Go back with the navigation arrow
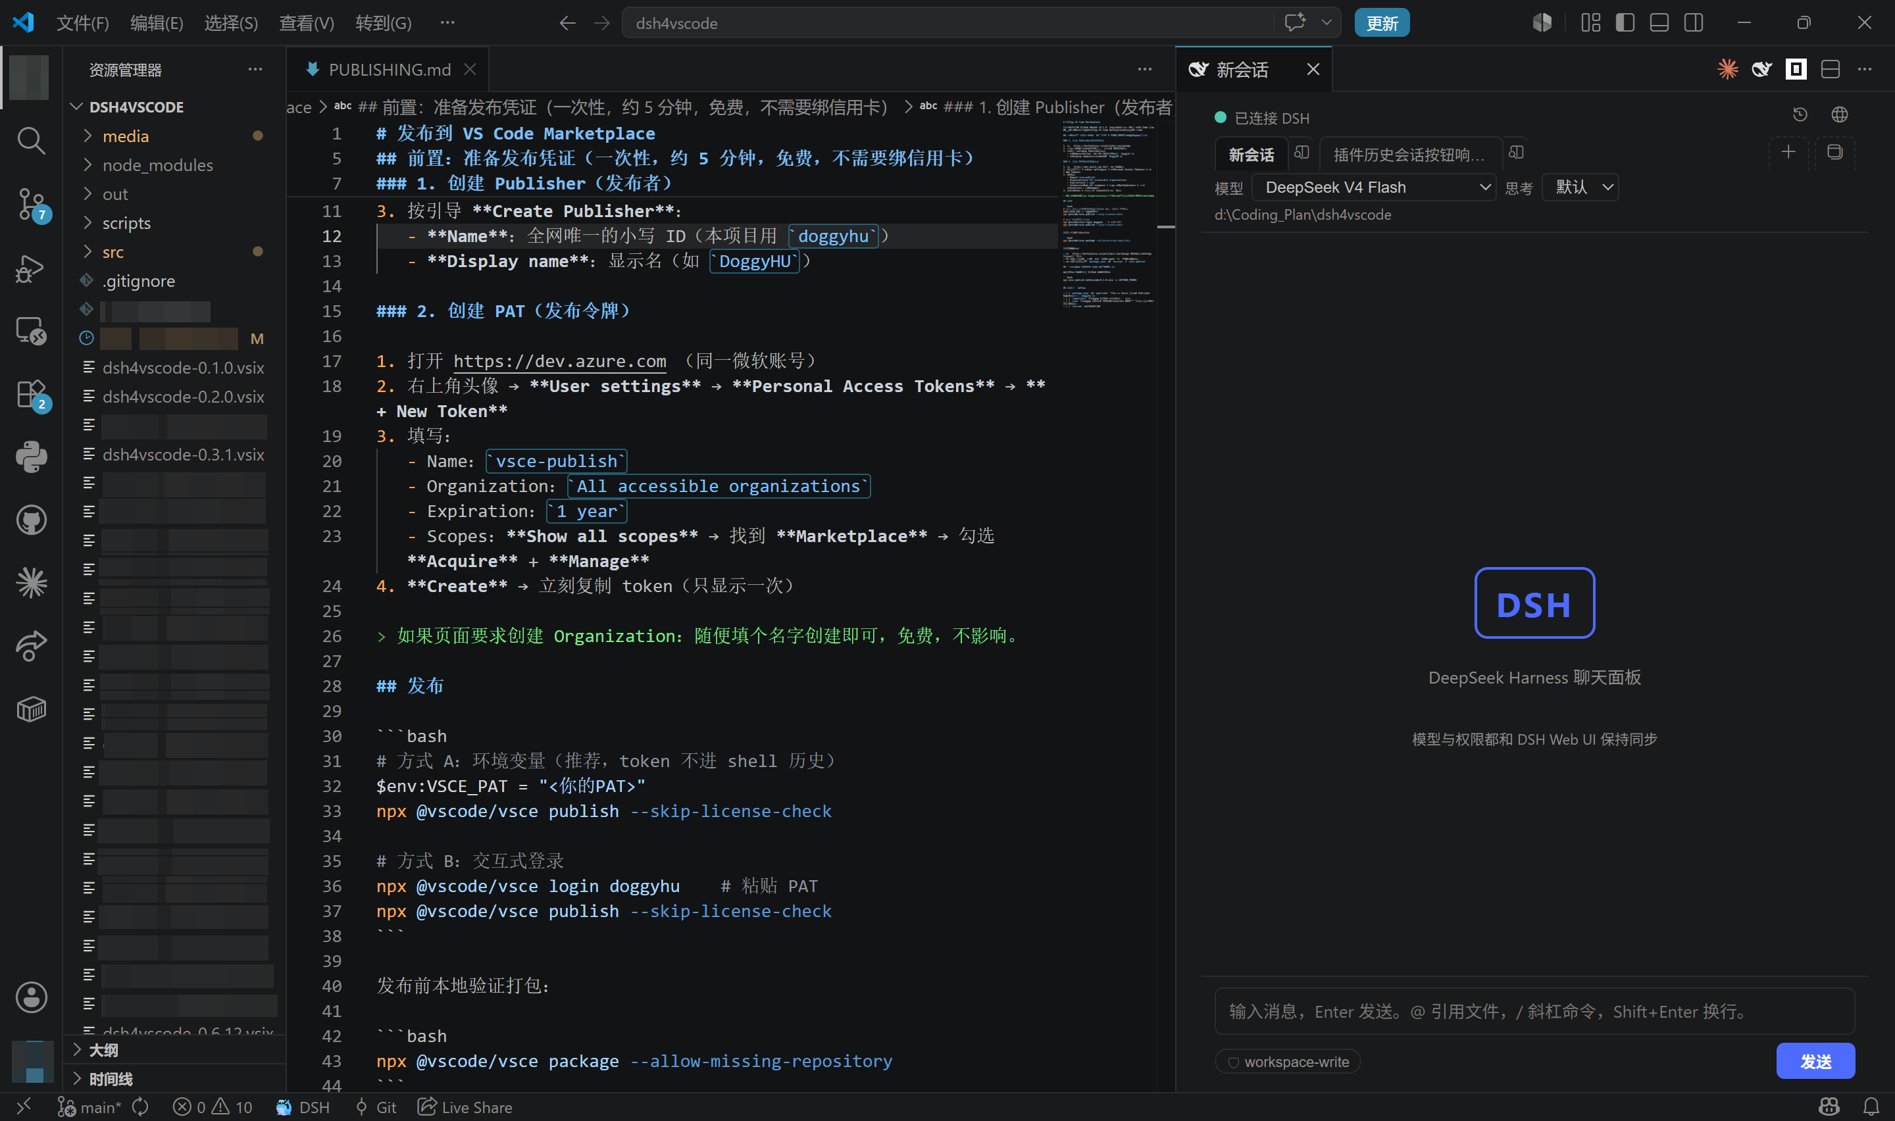This screenshot has height=1121, width=1895. [x=567, y=24]
